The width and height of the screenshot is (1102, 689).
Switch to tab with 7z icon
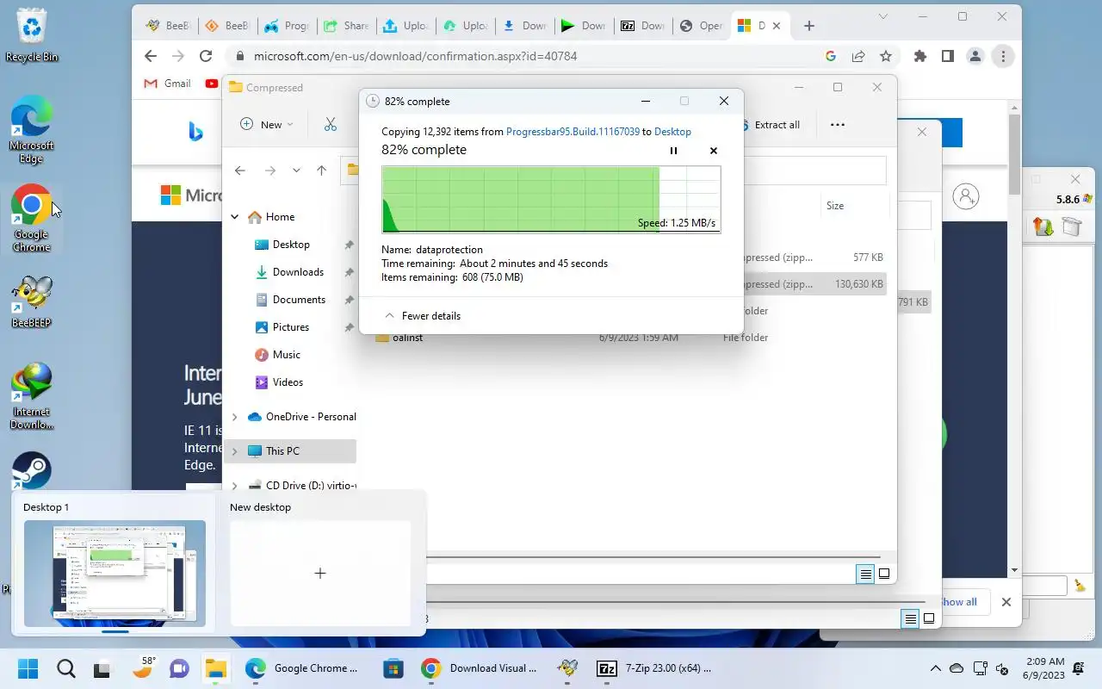point(642,26)
